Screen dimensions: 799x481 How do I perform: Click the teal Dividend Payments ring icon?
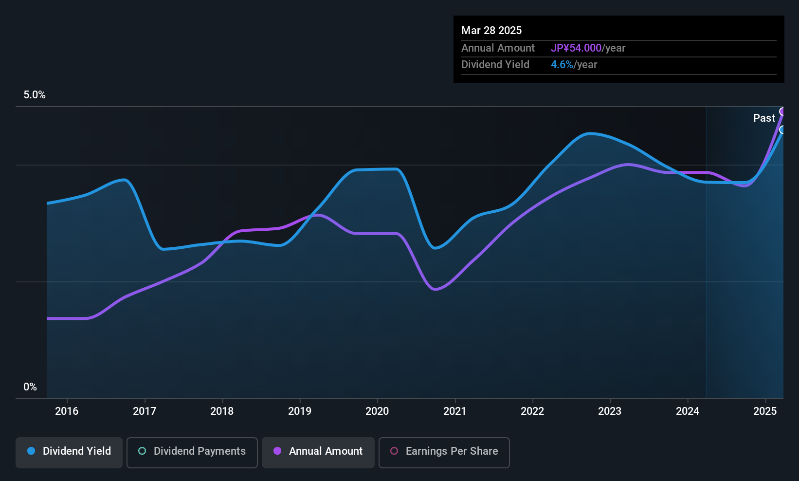click(x=142, y=451)
